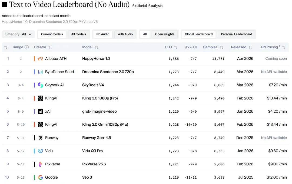Click the Alibaba-ATH creator logo icon
This screenshot has height=184, width=292.
(x=40, y=59)
